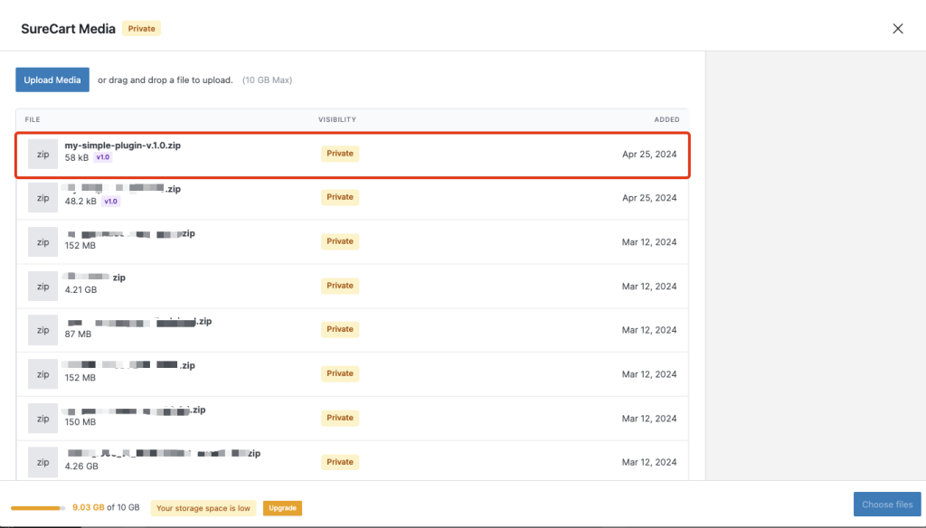The height and width of the screenshot is (528, 926).
Task: Click zip icon for my-simple-plugin-v.1.0.zip
Action: pos(43,154)
